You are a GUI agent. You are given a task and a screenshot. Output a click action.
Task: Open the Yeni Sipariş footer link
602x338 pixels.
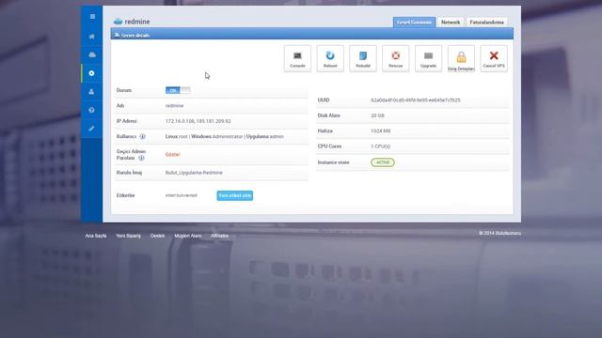[129, 236]
